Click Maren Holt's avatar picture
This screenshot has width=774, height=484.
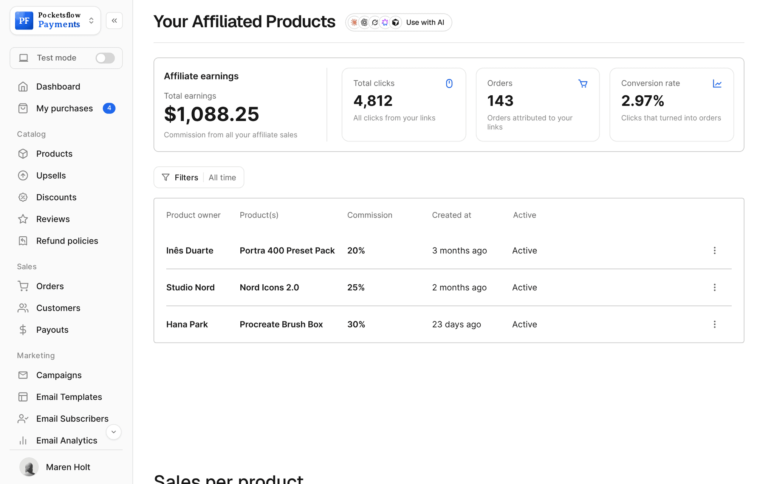tap(29, 467)
